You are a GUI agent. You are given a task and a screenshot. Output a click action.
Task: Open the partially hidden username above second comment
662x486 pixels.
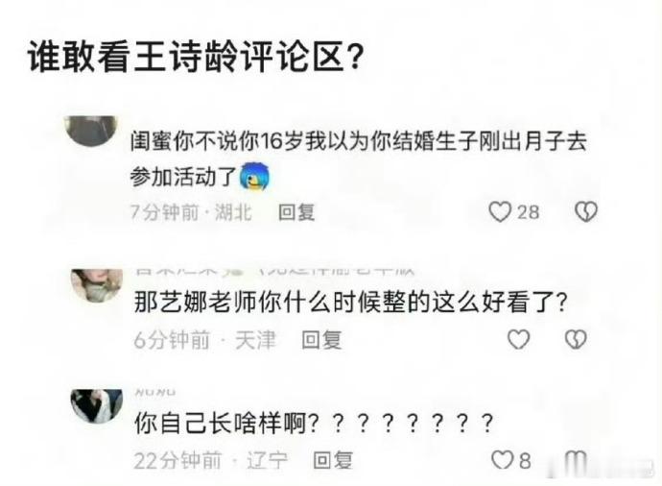(x=274, y=271)
